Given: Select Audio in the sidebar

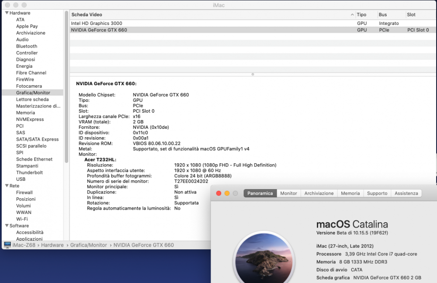Looking at the screenshot, I should (22, 40).
